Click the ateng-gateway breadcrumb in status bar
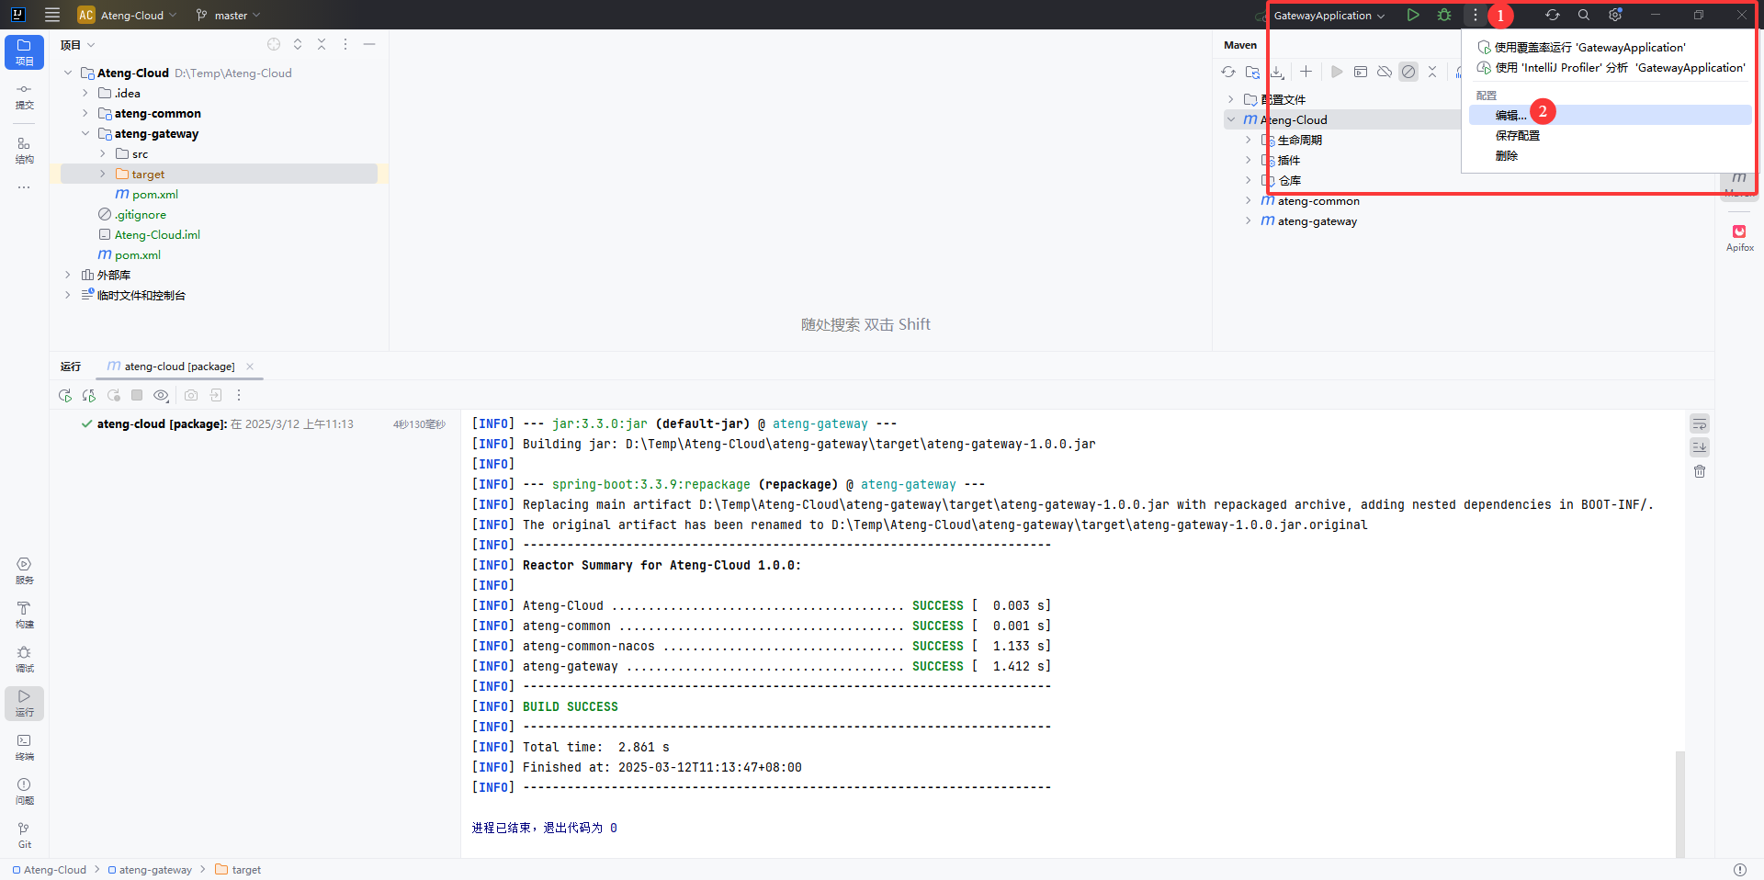1764x880 pixels. click(155, 870)
